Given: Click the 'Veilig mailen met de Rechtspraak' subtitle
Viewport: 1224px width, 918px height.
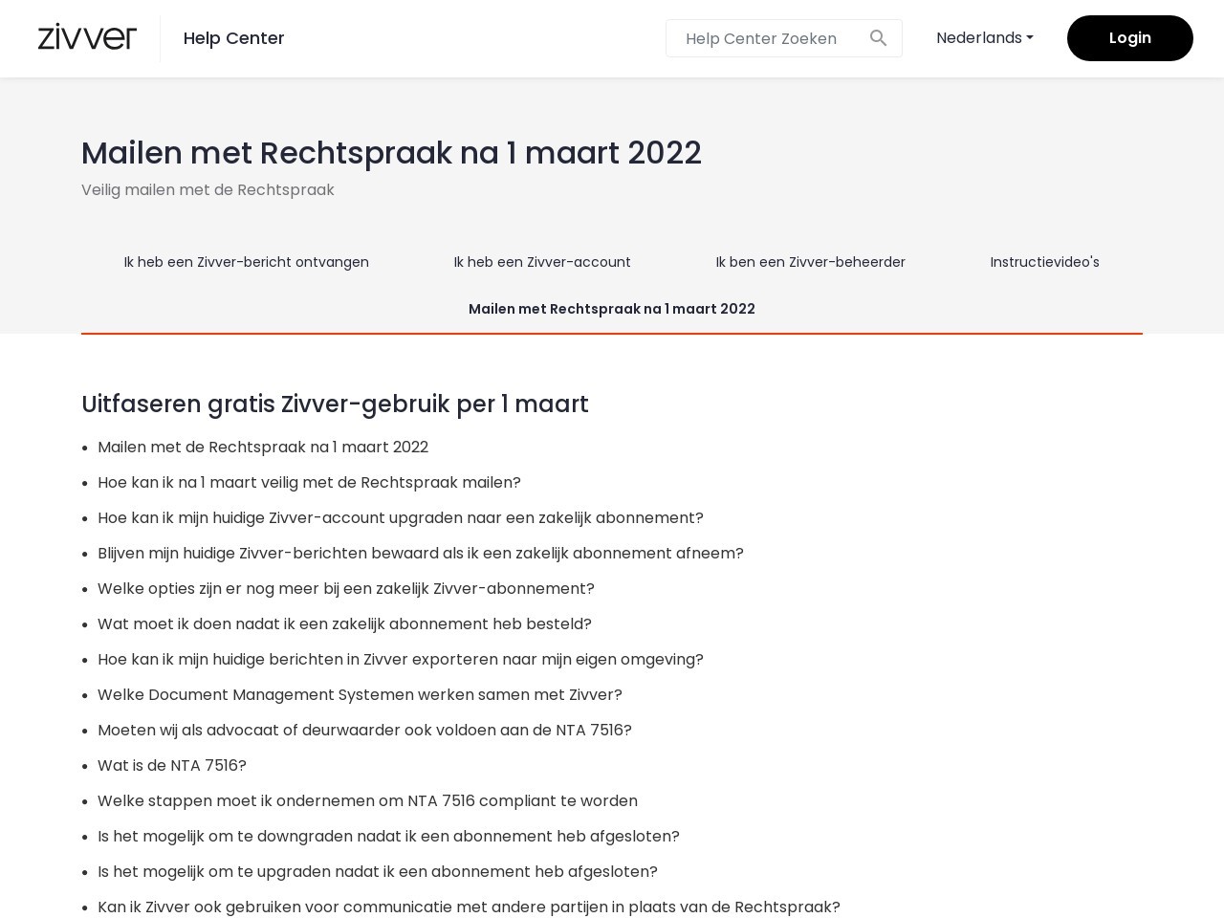Looking at the screenshot, I should 208,189.
